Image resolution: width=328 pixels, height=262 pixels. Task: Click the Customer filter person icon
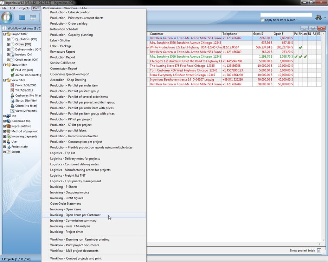click(13, 96)
